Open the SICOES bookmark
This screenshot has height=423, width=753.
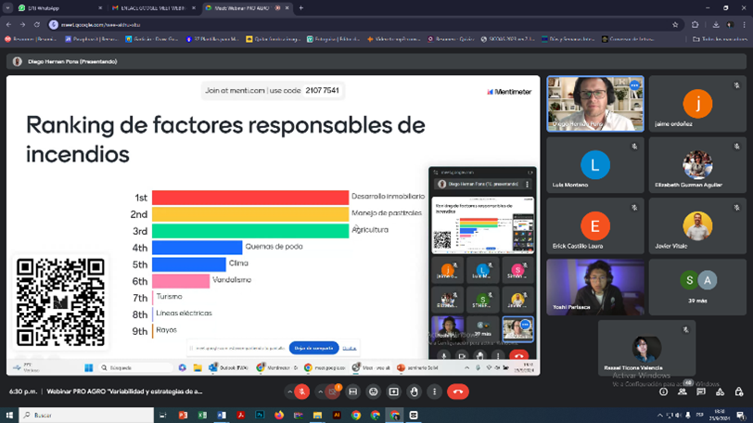pyautogui.click(x=507, y=39)
